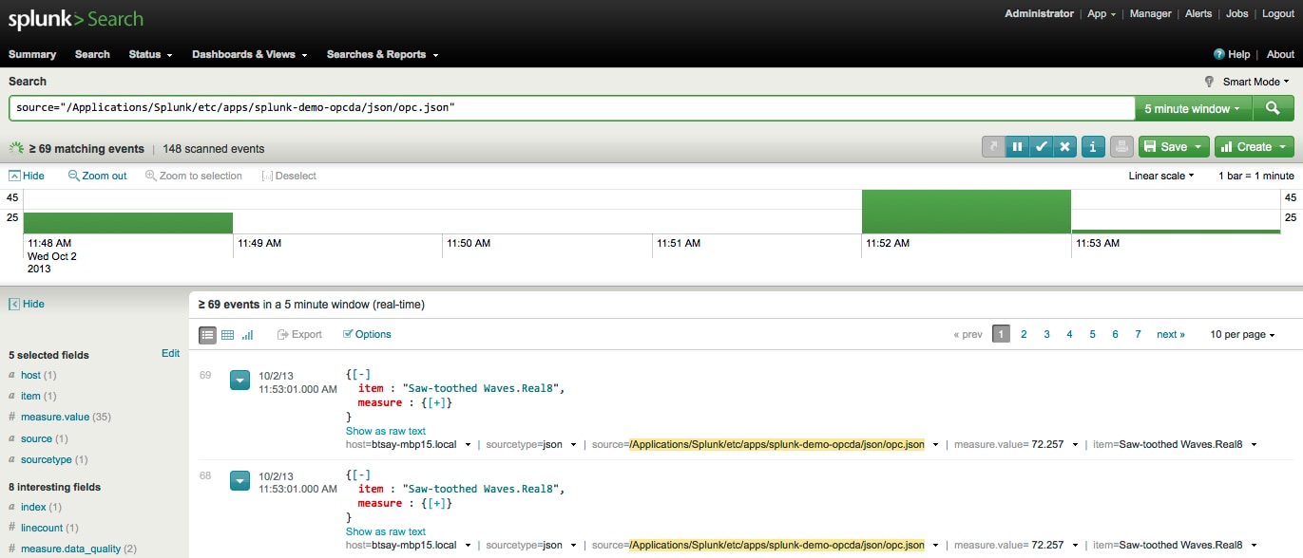Finalize the search with the checkmark icon
Image resolution: width=1303 pixels, height=558 pixels.
coord(1042,147)
